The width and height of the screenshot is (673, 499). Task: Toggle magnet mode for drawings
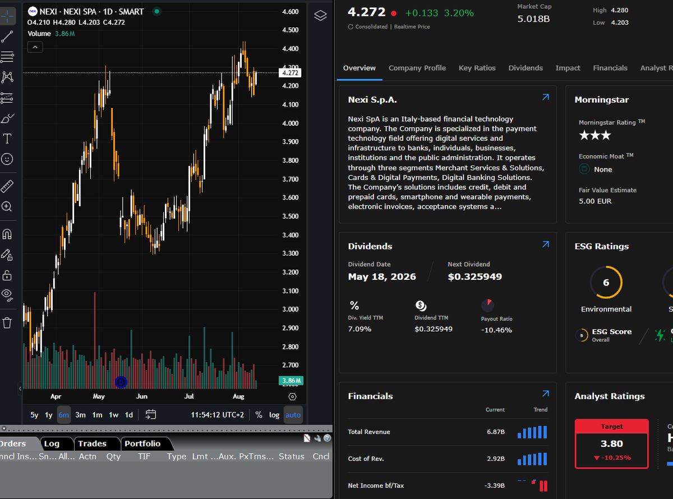pos(7,234)
